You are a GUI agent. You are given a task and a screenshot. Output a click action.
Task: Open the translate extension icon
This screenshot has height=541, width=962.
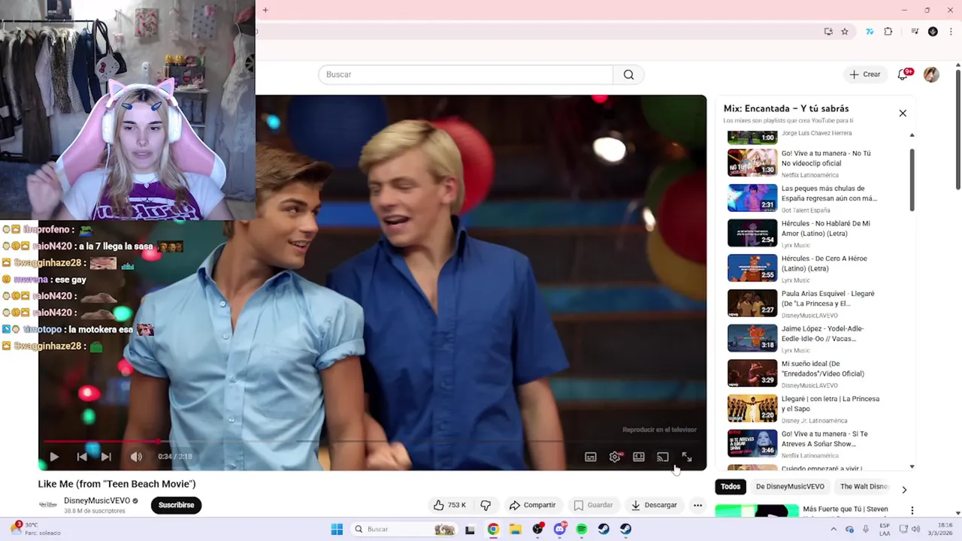870,32
